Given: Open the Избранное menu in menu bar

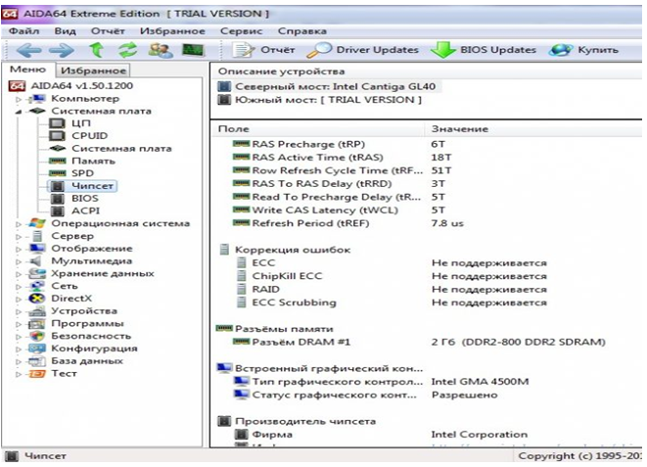Looking at the screenshot, I should 172,31.
